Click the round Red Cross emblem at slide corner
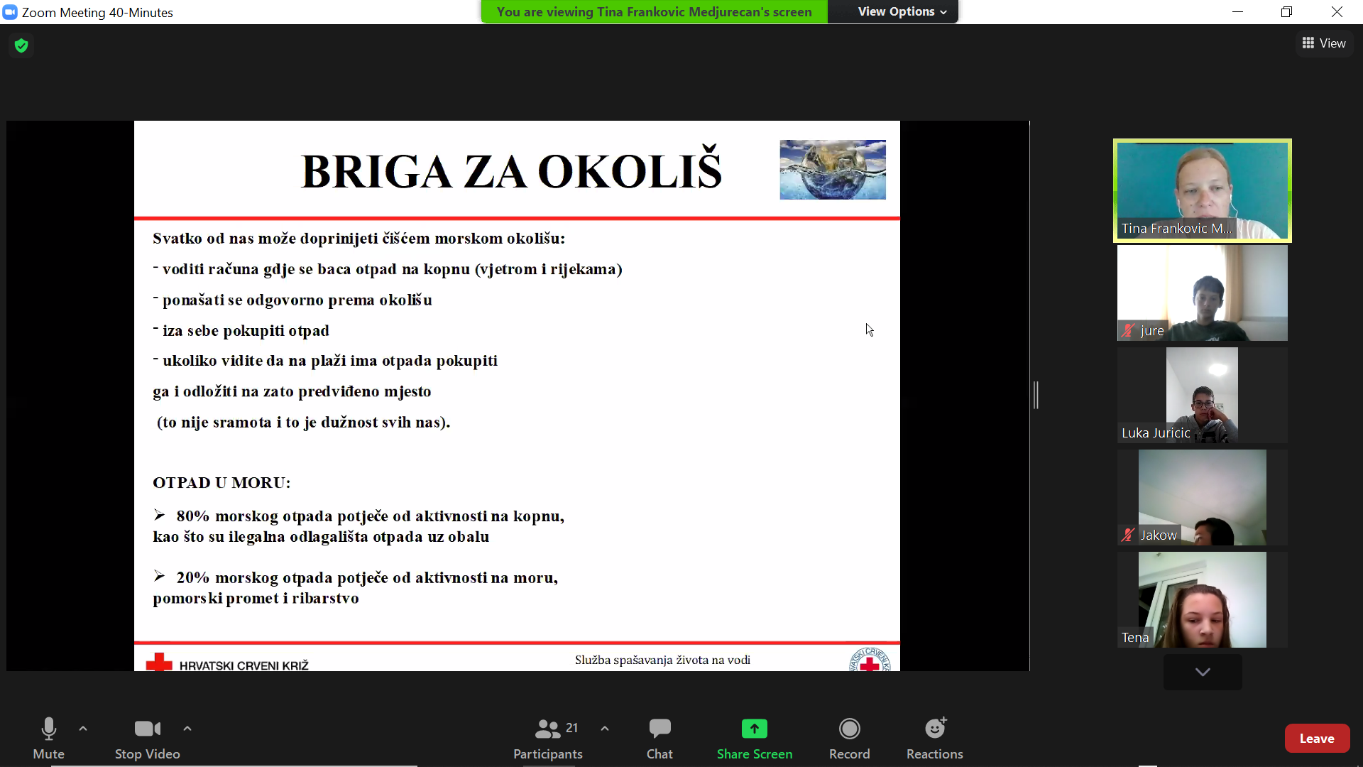 point(870,660)
